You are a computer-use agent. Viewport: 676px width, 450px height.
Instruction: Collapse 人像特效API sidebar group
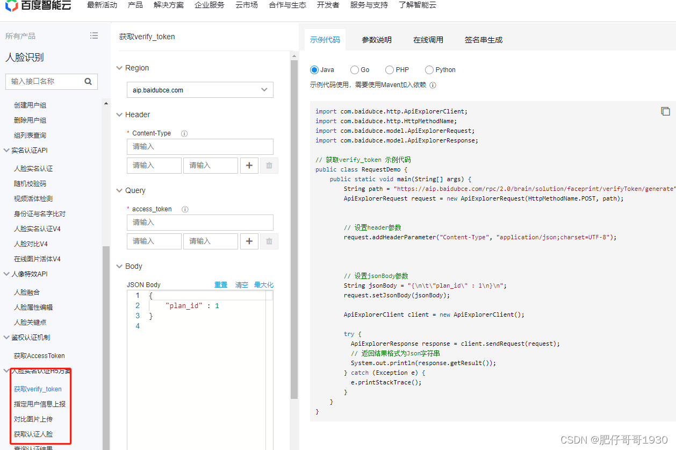pos(6,274)
